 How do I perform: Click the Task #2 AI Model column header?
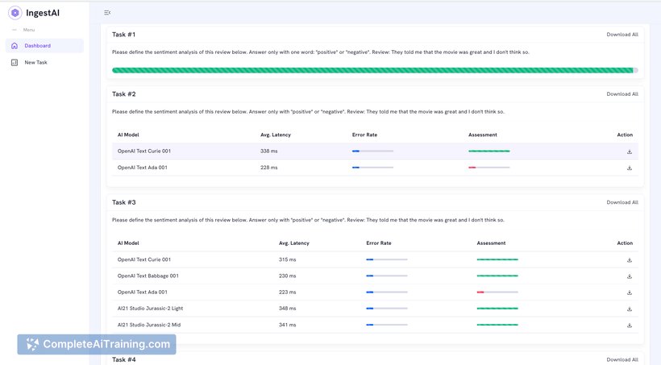[128, 135]
